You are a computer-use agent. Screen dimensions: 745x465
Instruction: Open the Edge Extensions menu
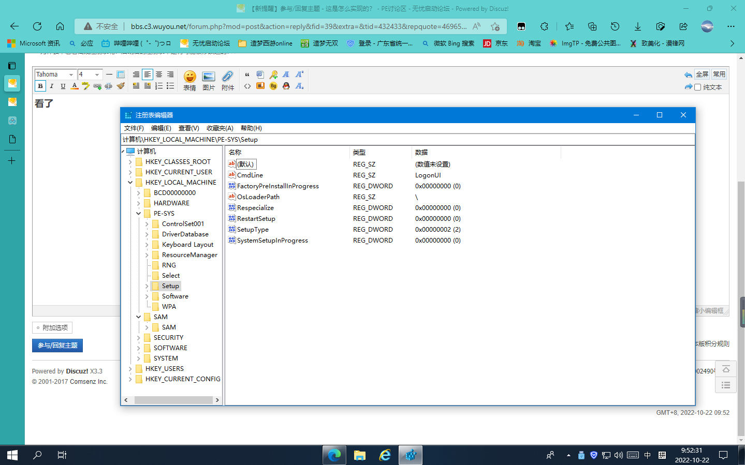544,26
